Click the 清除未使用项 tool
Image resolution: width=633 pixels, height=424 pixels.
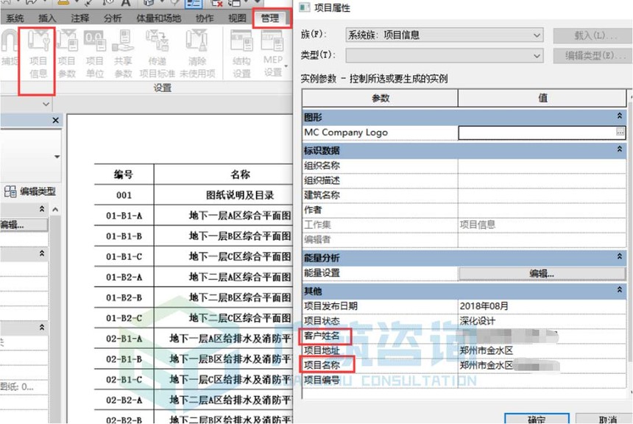(x=197, y=54)
